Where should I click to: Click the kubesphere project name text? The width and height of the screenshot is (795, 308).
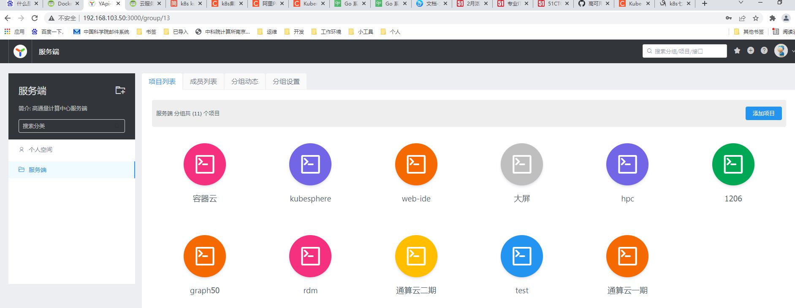click(310, 199)
